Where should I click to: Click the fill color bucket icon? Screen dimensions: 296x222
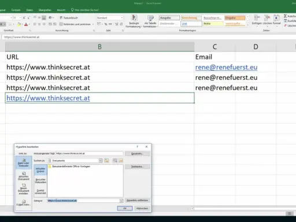[19, 24]
